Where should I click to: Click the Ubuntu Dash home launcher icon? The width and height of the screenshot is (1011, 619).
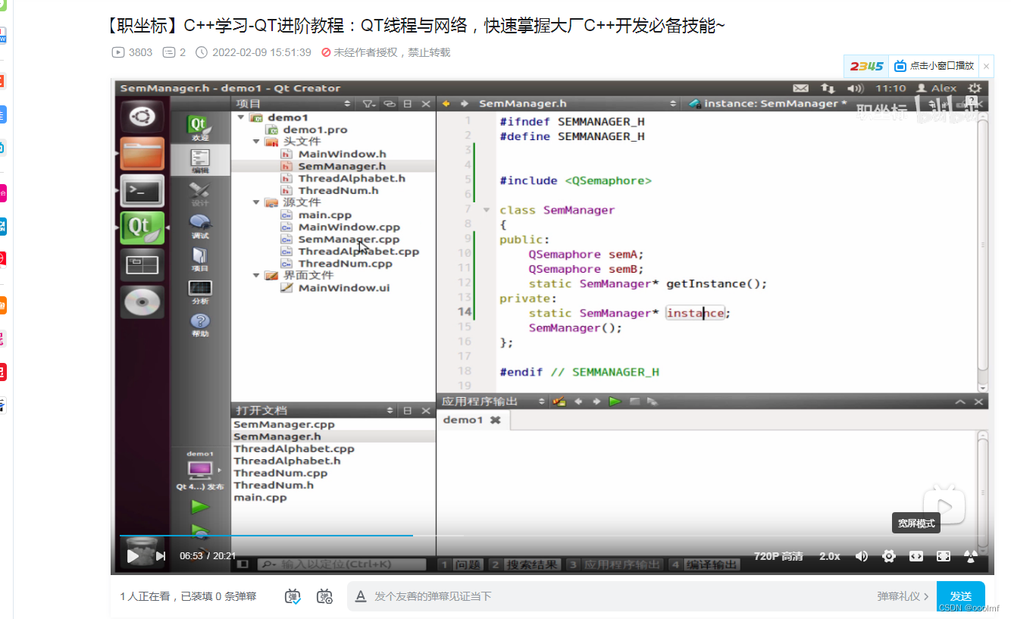tap(142, 117)
